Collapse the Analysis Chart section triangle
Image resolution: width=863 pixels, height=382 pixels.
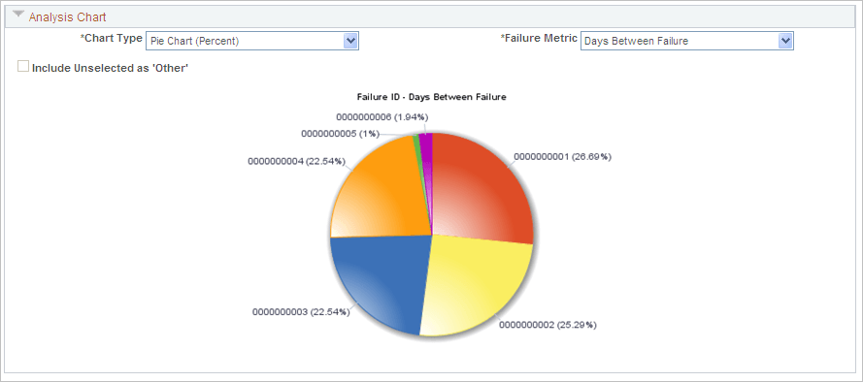(x=18, y=15)
